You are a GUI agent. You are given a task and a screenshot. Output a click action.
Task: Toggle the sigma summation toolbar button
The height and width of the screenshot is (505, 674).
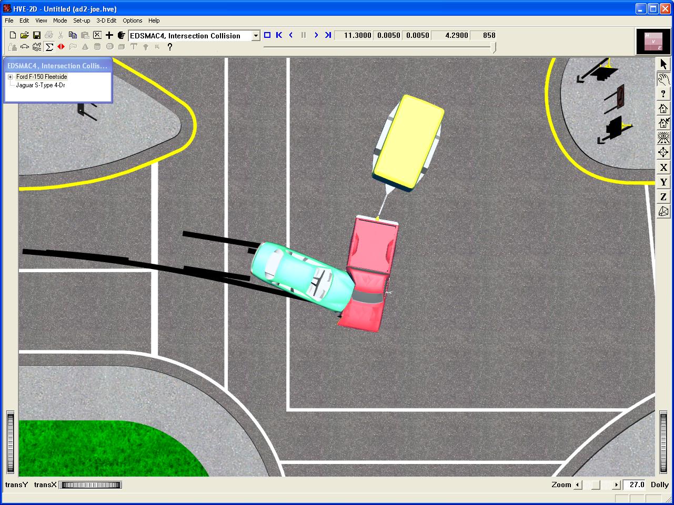(49, 47)
